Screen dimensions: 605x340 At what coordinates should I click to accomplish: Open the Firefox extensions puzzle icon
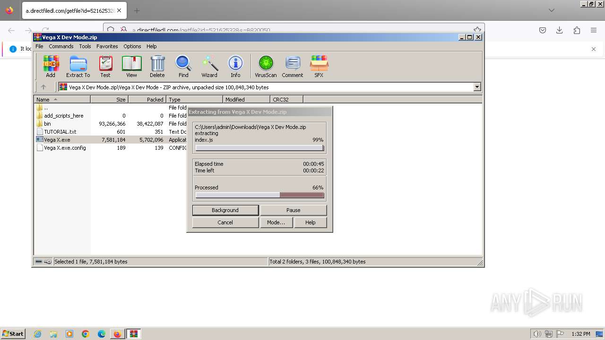pyautogui.click(x=577, y=30)
